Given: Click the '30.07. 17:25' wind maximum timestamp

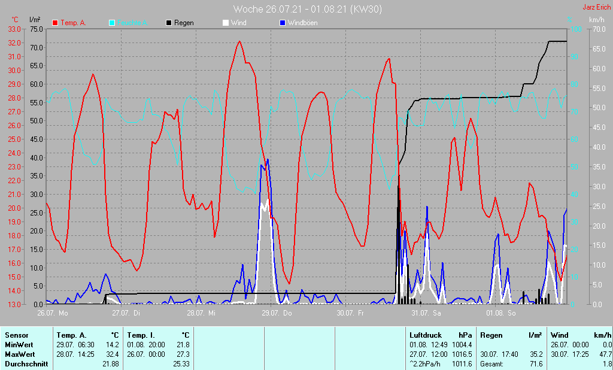Looking at the screenshot, I should pos(570,354).
